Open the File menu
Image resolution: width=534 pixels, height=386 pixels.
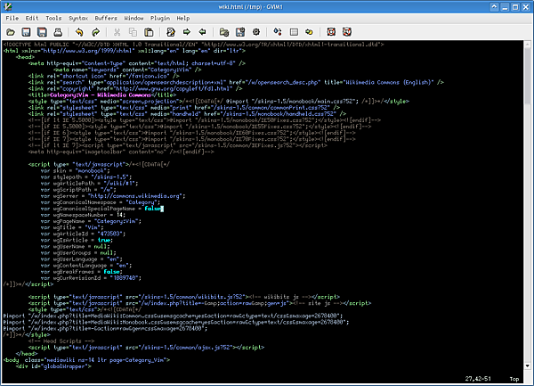pyautogui.click(x=11, y=17)
